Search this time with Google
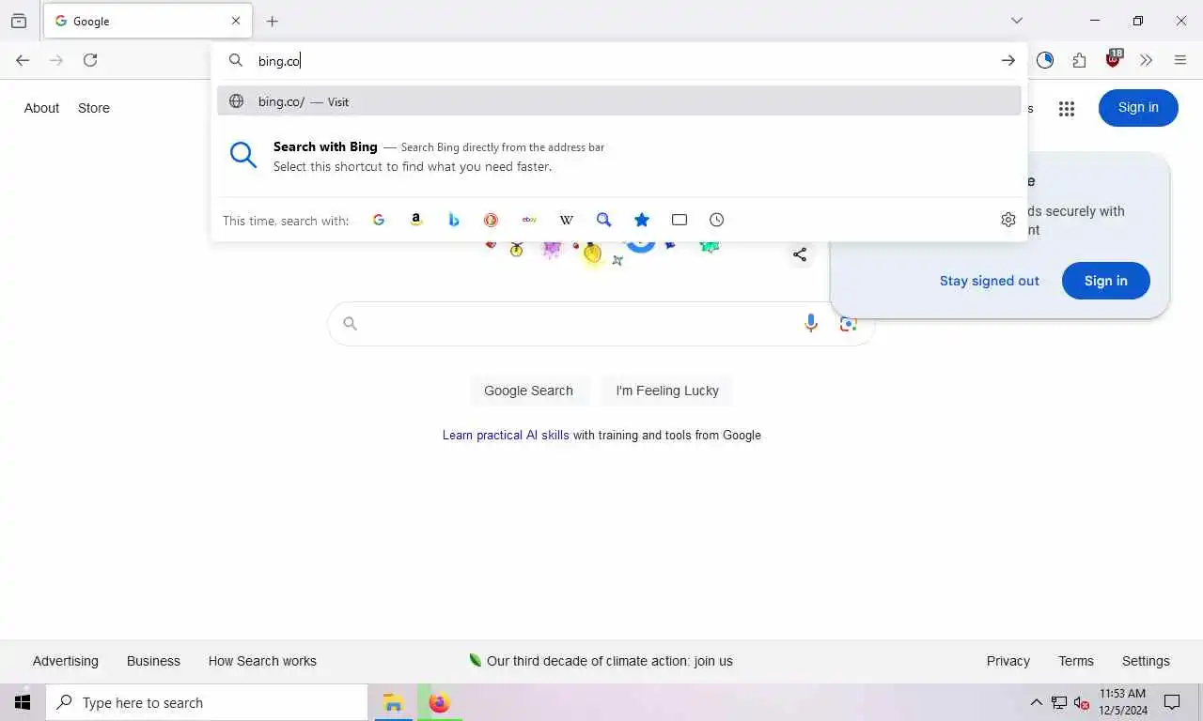 point(379,220)
